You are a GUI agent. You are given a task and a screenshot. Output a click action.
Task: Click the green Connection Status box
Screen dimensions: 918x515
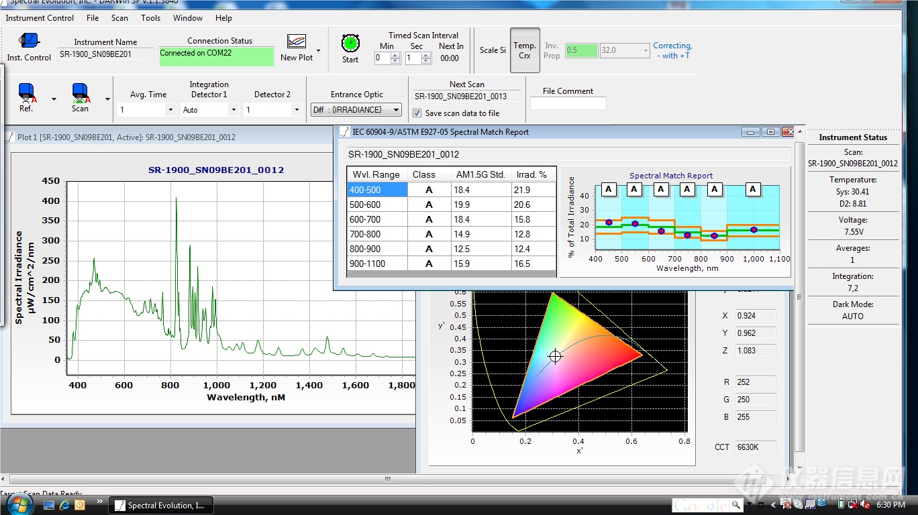[217, 56]
